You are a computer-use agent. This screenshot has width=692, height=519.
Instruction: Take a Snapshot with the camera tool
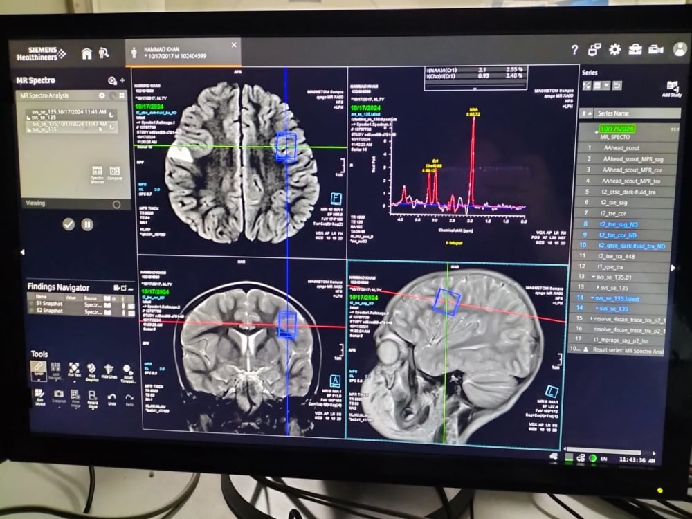(59, 397)
